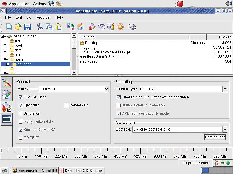
Task: Click the toolbar icon left of the house
Action: (71, 27)
